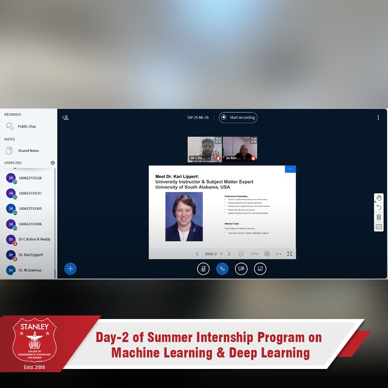388x388 pixels.
Task: Click Start recording button
Action: [238, 117]
